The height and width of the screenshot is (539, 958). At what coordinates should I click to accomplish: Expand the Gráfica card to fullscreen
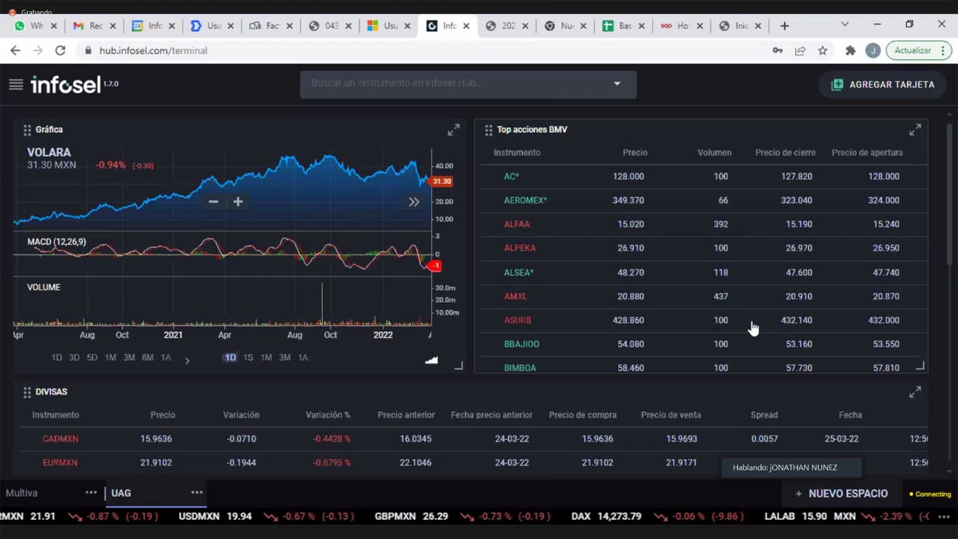click(453, 130)
